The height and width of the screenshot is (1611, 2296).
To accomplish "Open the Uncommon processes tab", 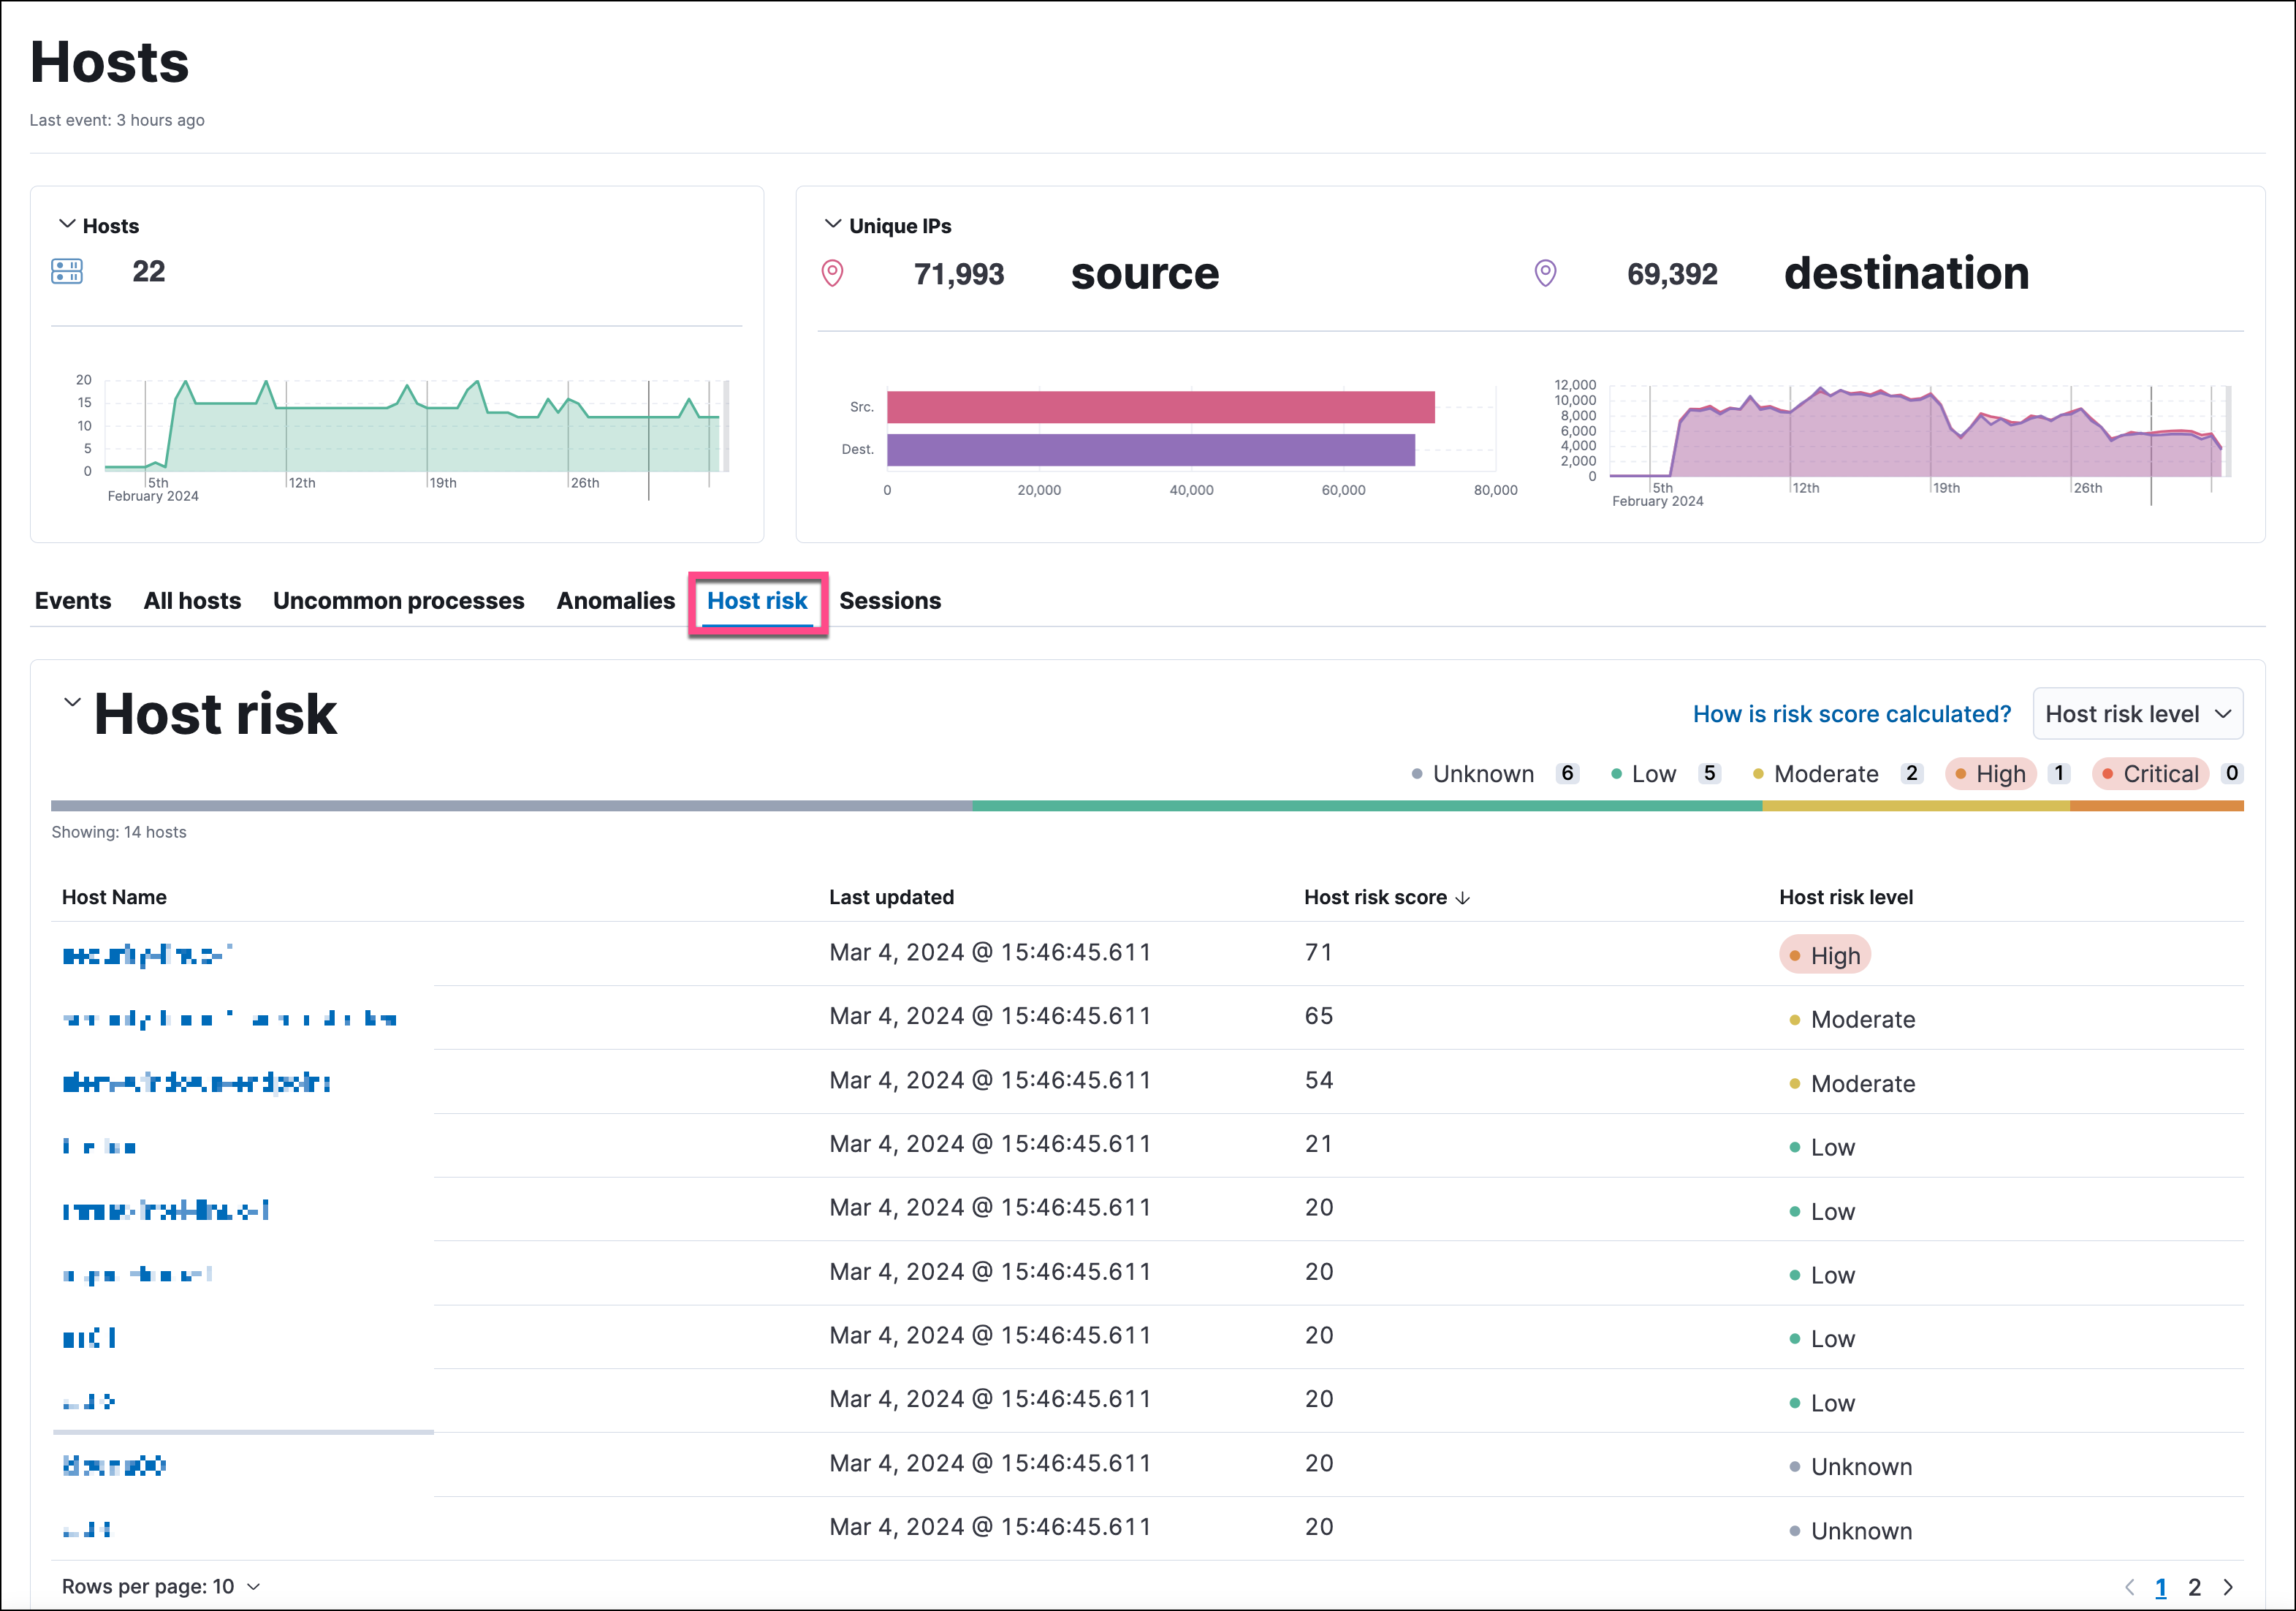I will pos(398,600).
